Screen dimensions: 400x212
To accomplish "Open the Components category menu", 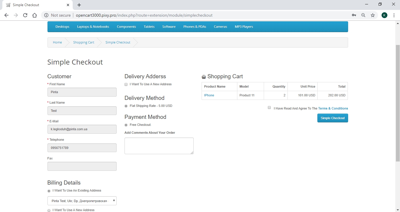I will (126, 27).
